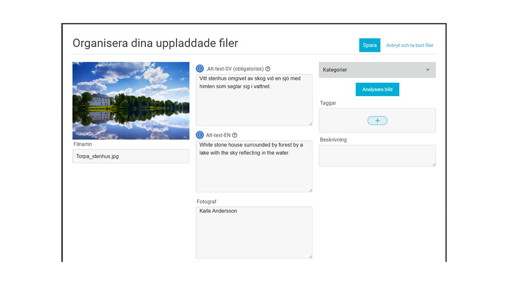Focus the Swedish alt-text textarea
508x285 pixels.
pyautogui.click(x=254, y=103)
